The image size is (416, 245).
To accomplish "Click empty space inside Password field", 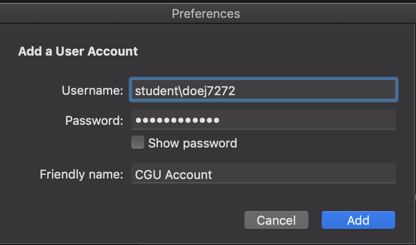I will click(x=308, y=120).
